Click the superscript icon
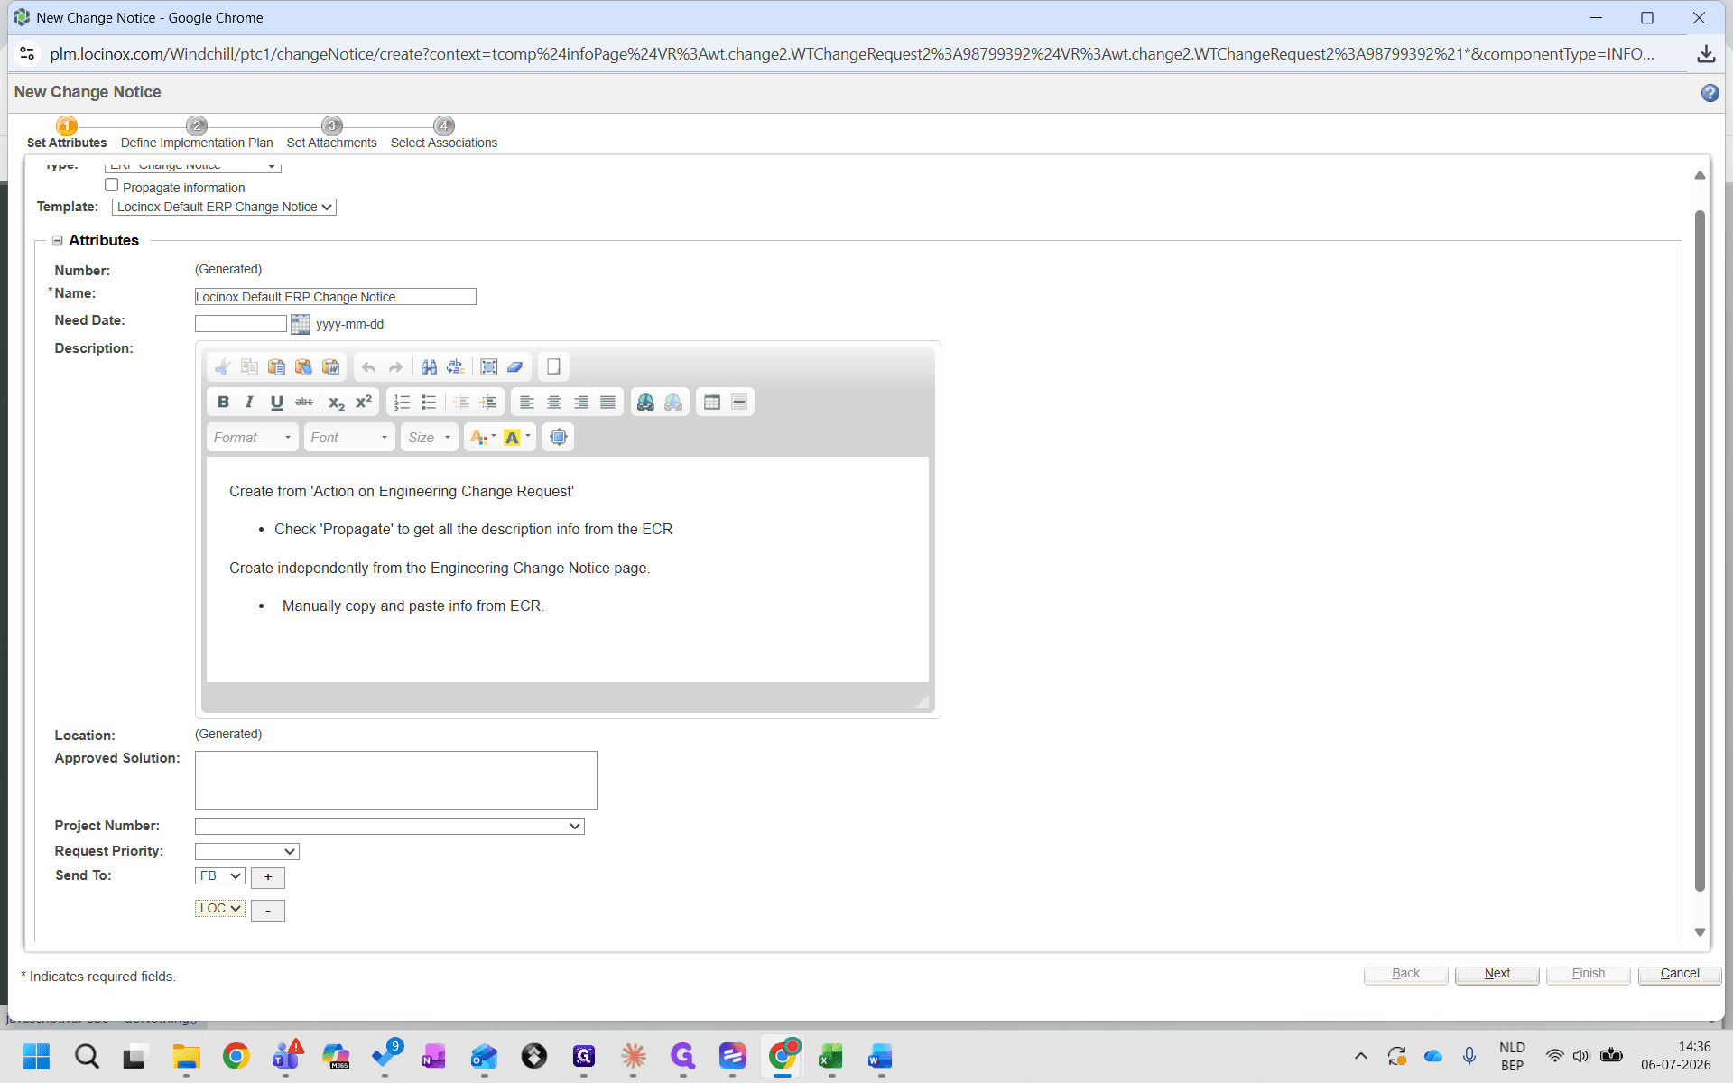 [363, 403]
